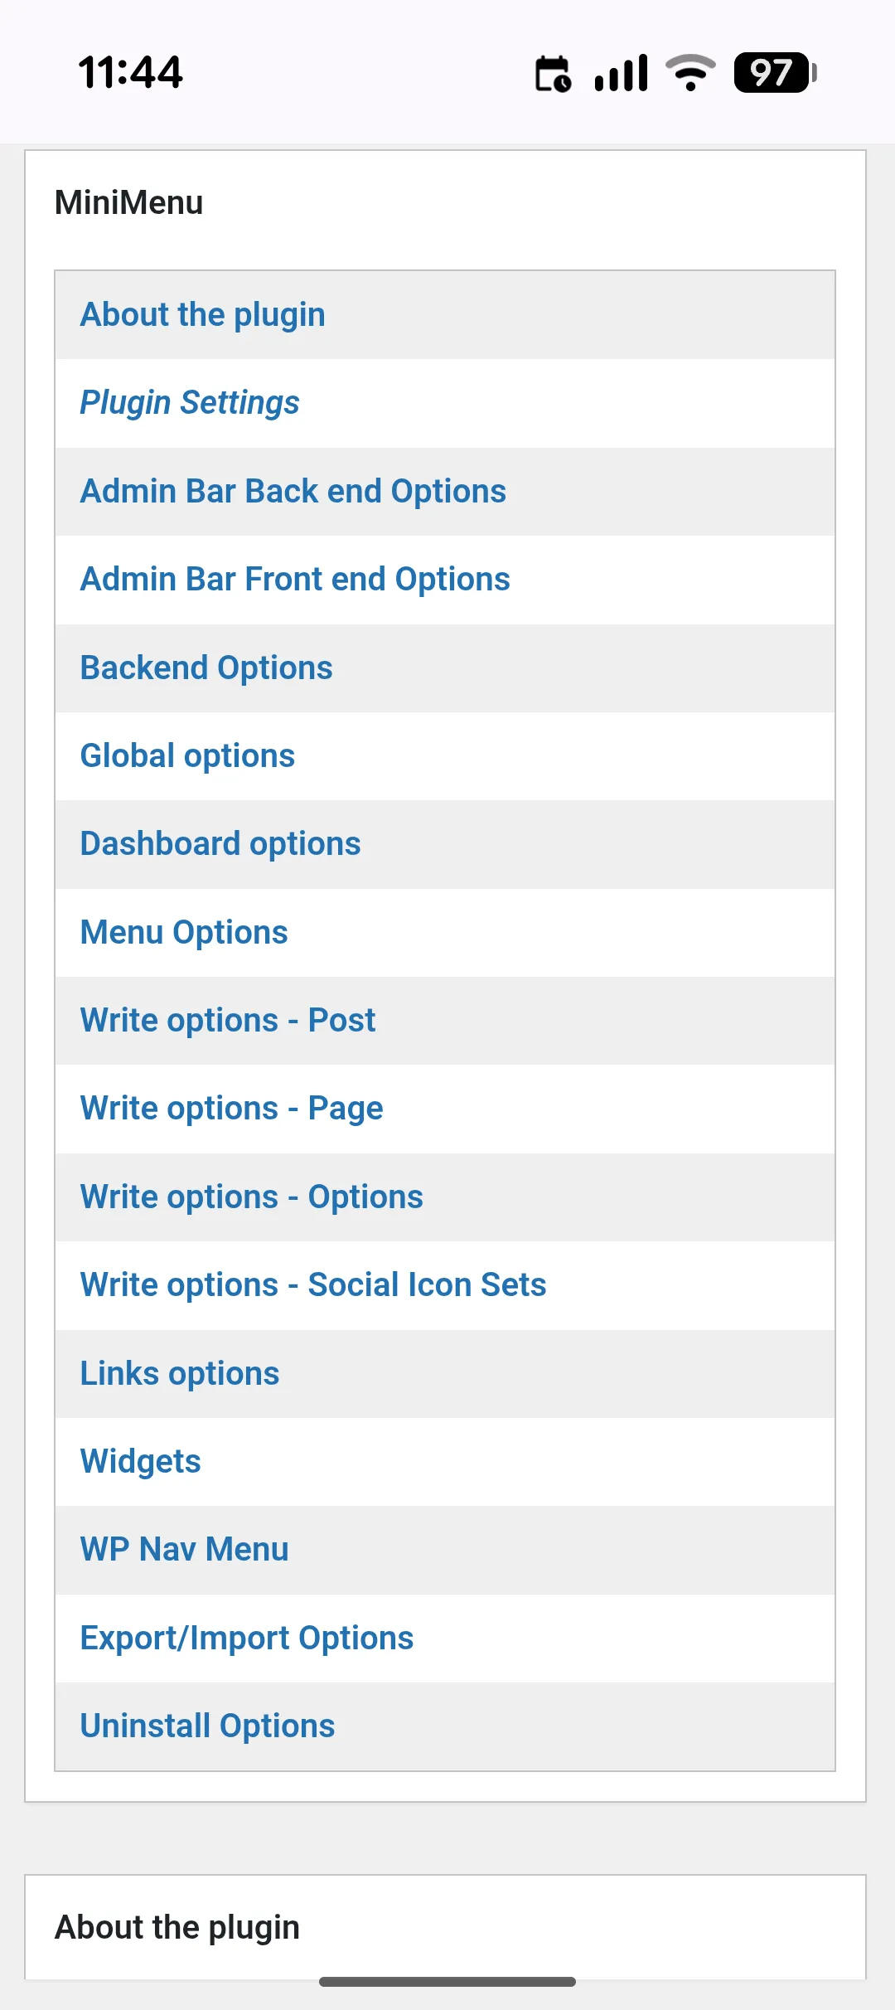The height and width of the screenshot is (2010, 895).
Task: Go to Plugin Settings section
Action: point(189,403)
